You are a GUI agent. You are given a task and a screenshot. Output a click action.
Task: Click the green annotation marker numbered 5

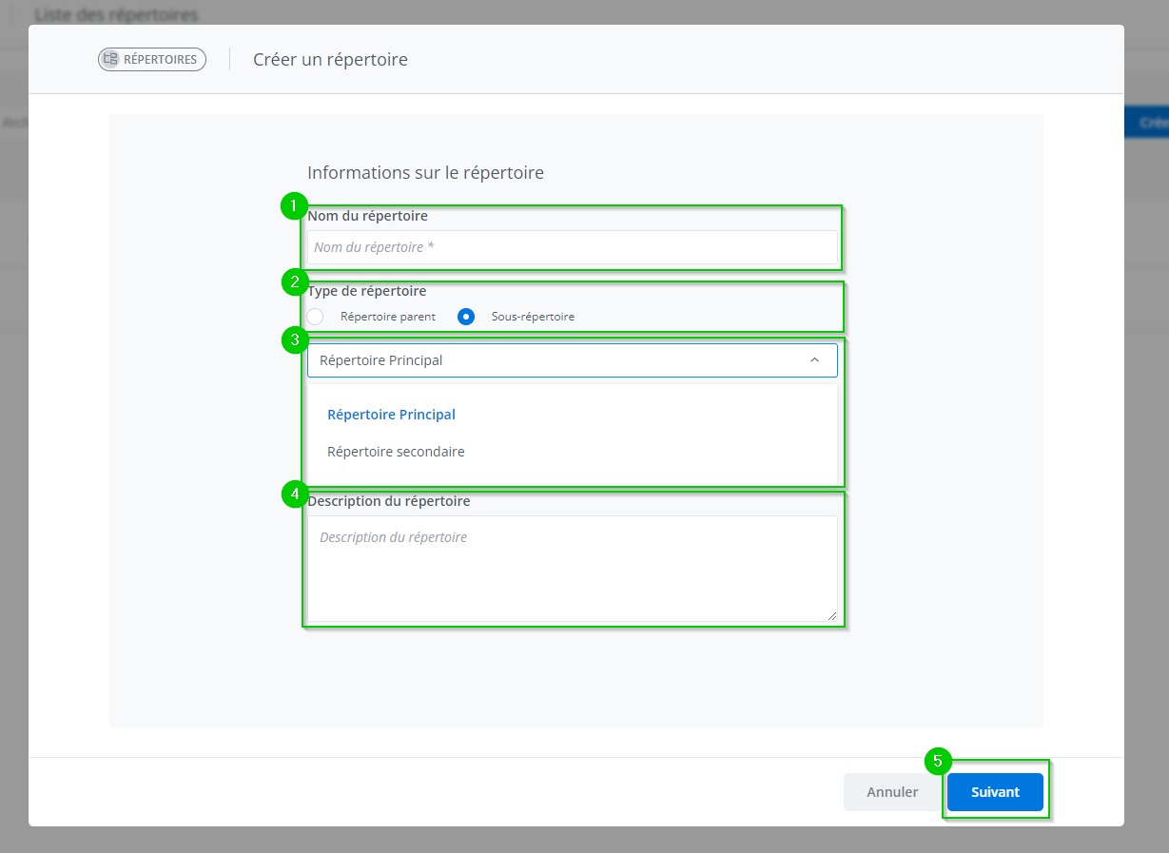938,761
